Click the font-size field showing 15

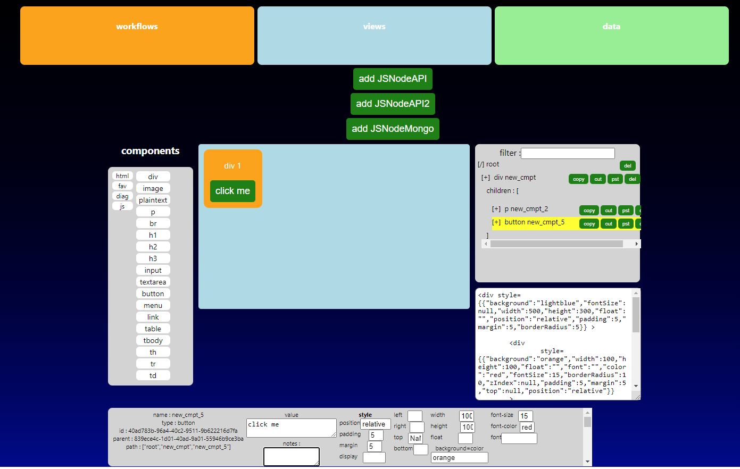(x=526, y=416)
